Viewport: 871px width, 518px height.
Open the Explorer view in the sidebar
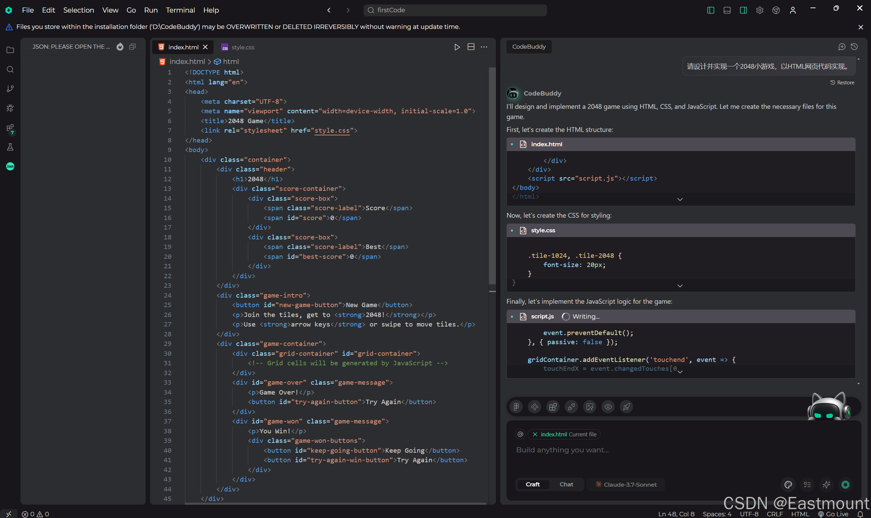(10, 50)
